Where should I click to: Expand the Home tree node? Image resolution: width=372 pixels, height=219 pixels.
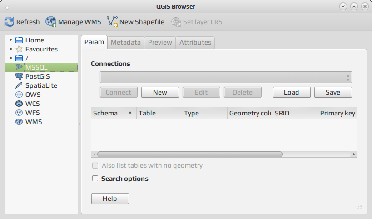point(11,40)
